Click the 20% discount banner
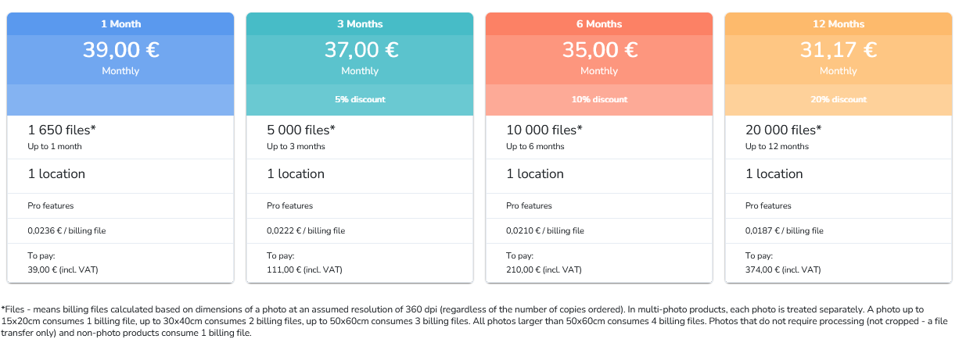The image size is (959, 339). click(x=839, y=100)
